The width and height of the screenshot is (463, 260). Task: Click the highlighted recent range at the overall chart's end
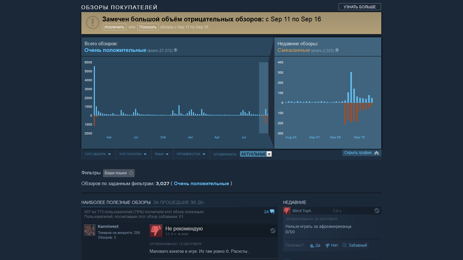click(x=264, y=97)
